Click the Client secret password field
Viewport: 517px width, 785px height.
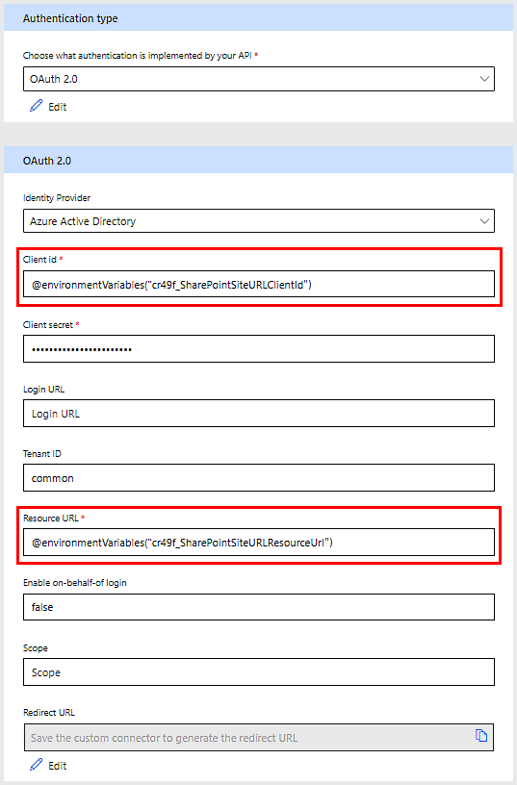[x=258, y=349]
